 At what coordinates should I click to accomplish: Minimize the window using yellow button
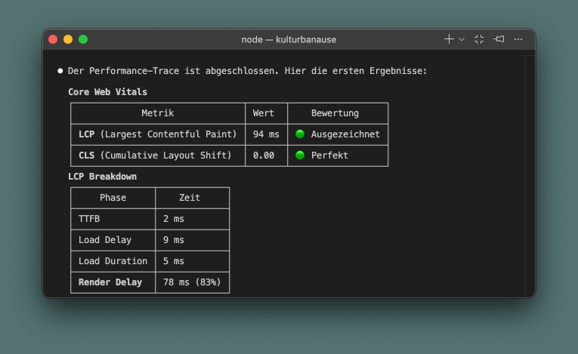pyautogui.click(x=68, y=39)
